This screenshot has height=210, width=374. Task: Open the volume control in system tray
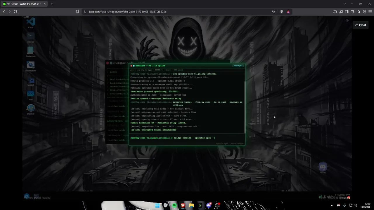pyautogui.click(x=356, y=205)
